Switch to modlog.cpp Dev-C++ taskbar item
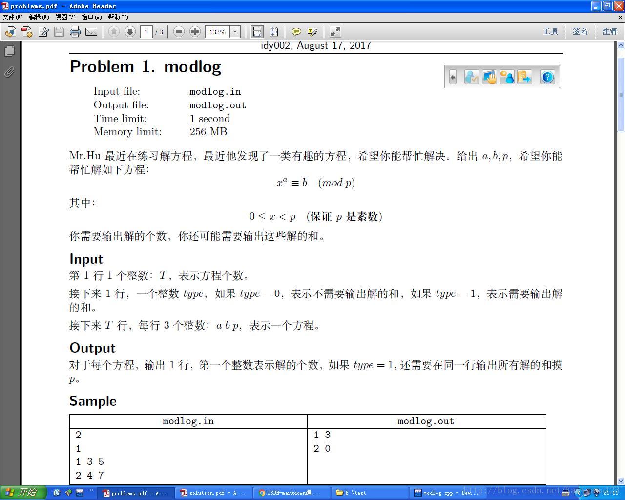This screenshot has height=500, width=625. [447, 493]
